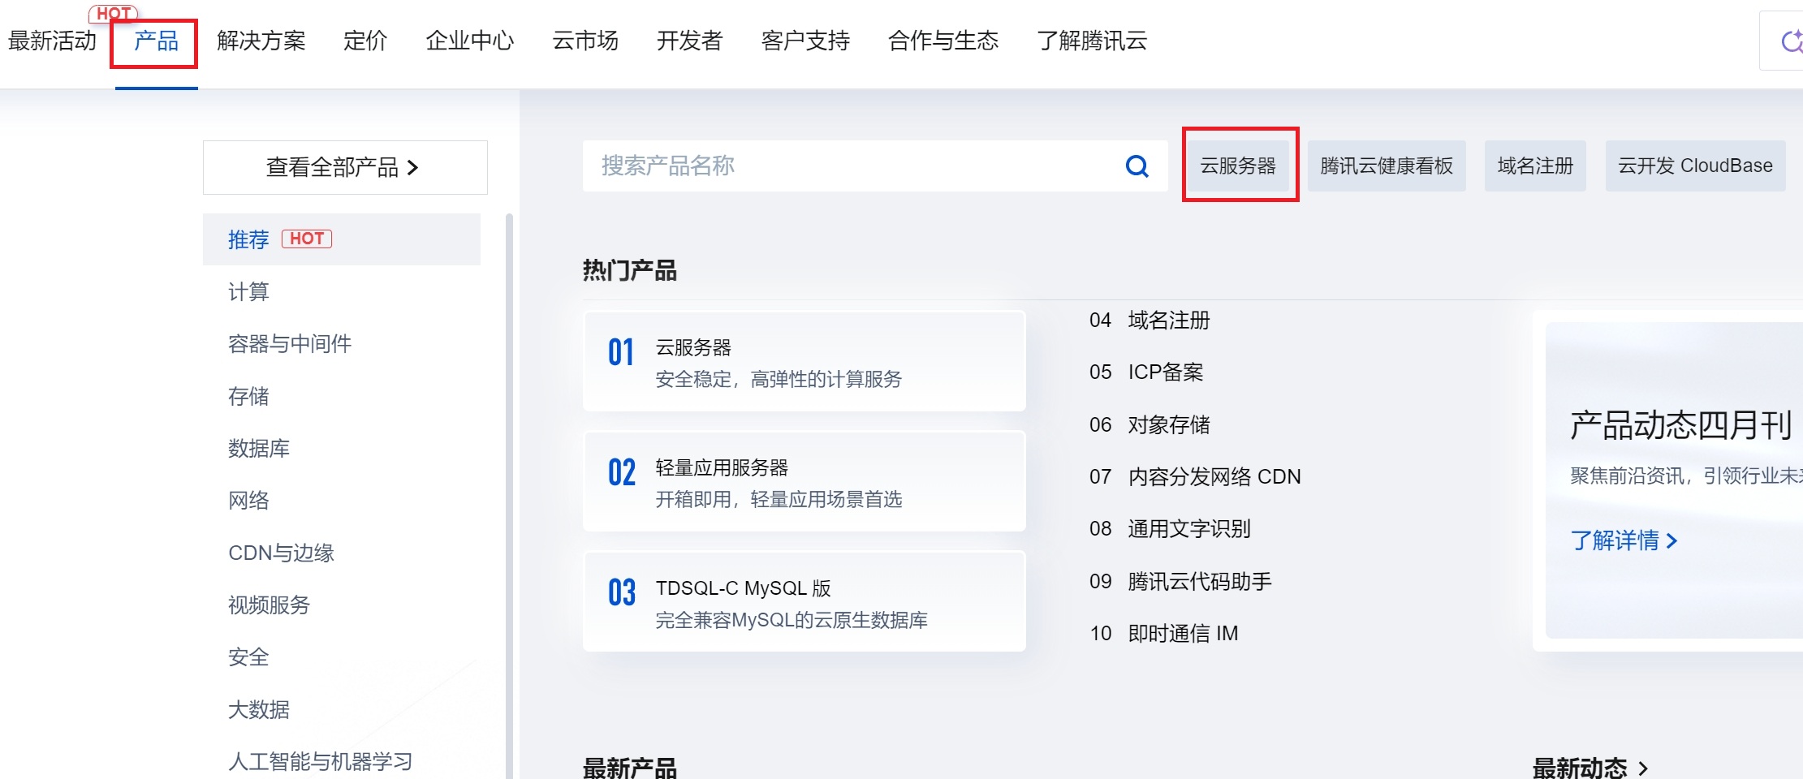Screen dimensions: 1803x779
Task: Click the 域名注册 quick tag button
Action: [1535, 166]
